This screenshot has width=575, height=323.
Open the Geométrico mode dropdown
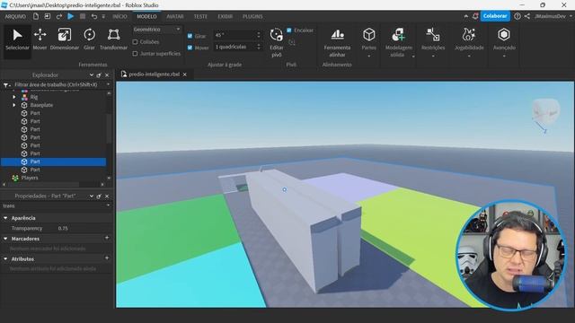point(157,30)
